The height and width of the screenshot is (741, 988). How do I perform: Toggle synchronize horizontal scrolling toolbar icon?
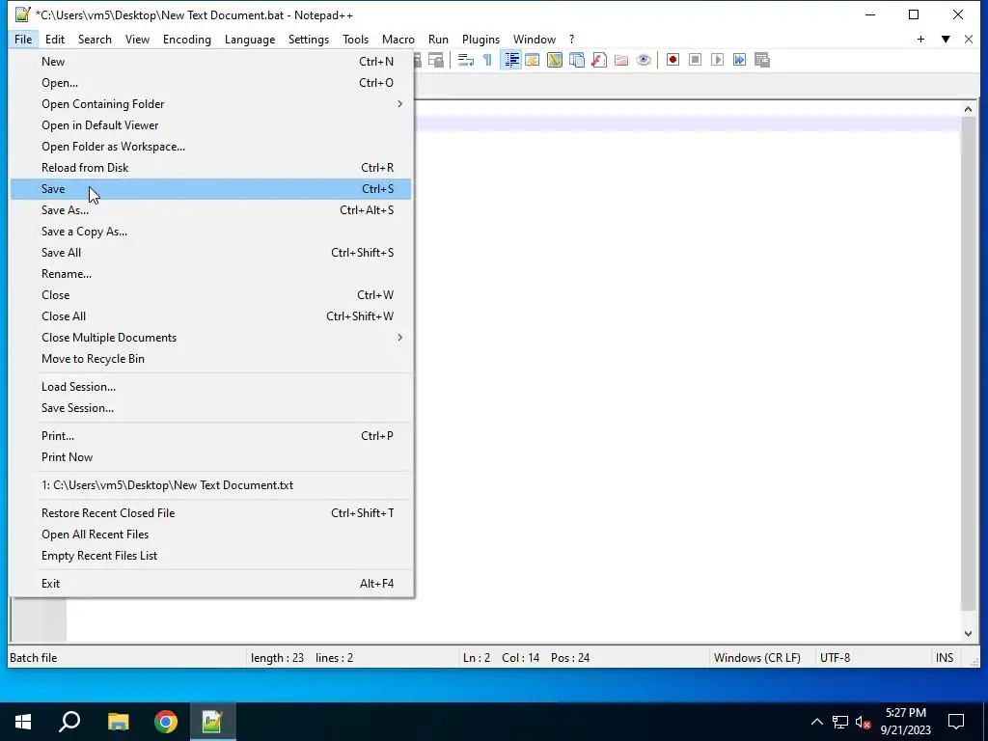(x=436, y=60)
